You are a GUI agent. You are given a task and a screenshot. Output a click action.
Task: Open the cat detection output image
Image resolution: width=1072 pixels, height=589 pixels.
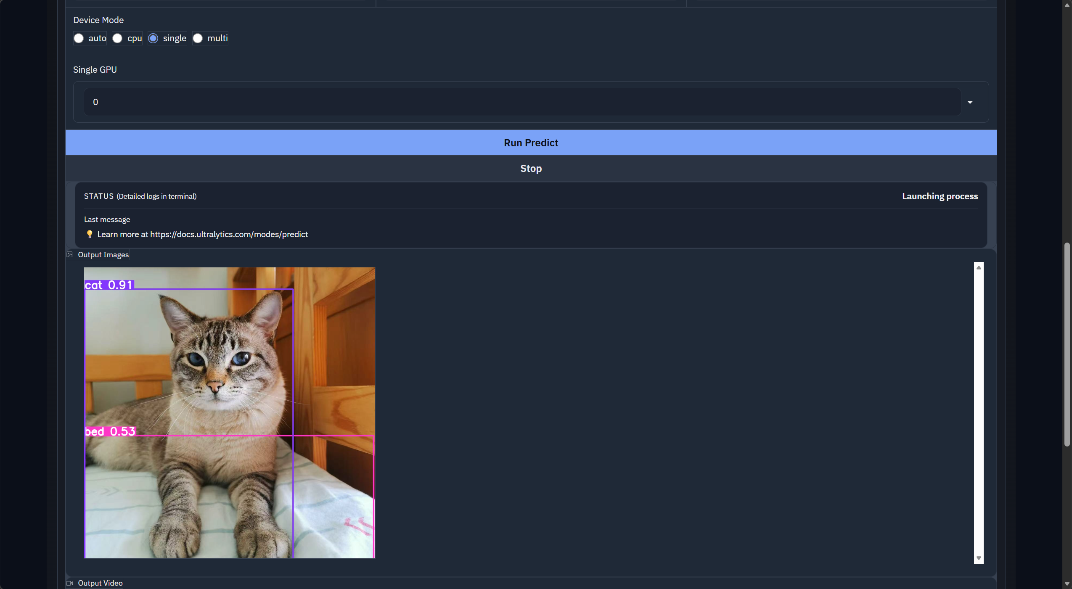click(229, 412)
